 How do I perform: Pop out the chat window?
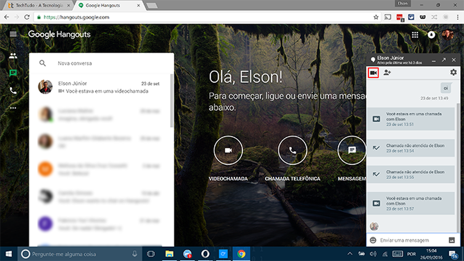pyautogui.click(x=443, y=60)
